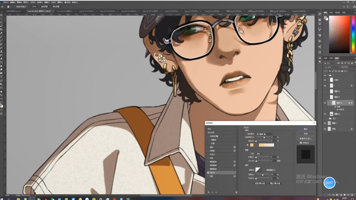The height and width of the screenshot is (200, 356).
Task: Select the Eyedropper tool
Action: coord(1,33)
